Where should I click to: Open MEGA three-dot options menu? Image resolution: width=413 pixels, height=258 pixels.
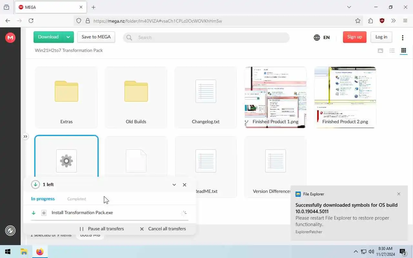point(402,37)
